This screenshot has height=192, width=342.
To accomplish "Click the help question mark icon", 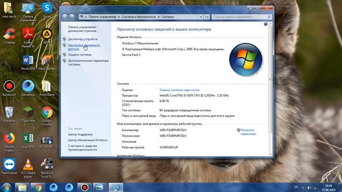I will click(266, 24).
